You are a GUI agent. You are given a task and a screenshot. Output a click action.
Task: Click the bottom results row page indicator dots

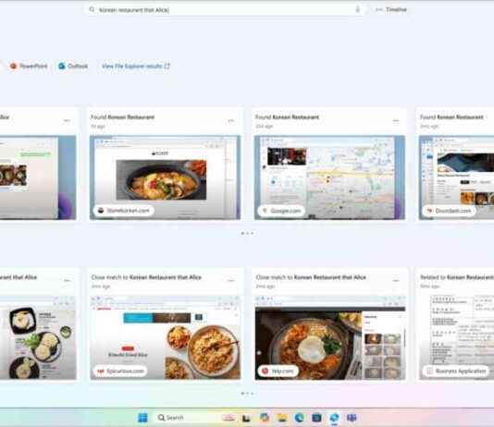[x=247, y=394]
